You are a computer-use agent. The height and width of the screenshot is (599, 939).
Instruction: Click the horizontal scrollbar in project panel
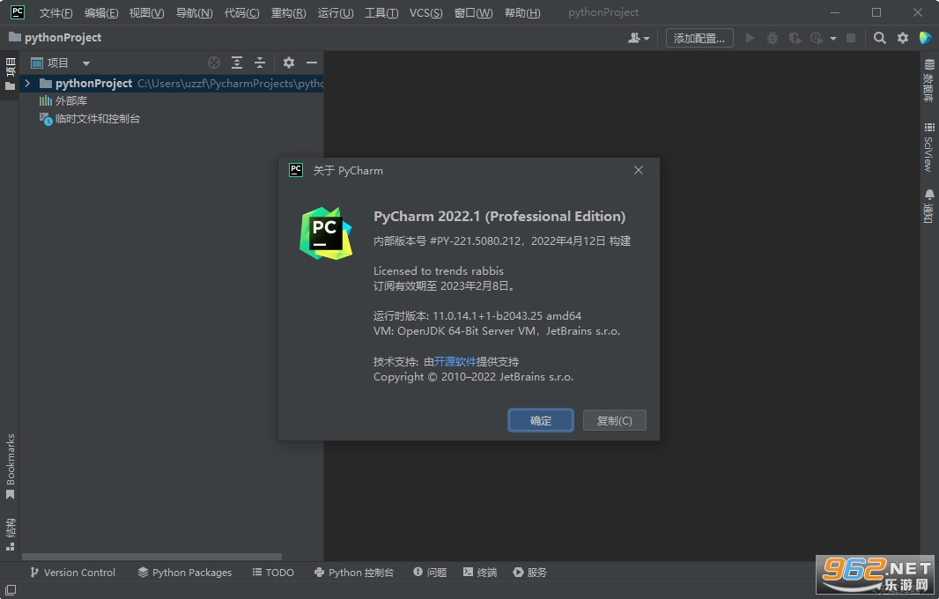point(152,557)
